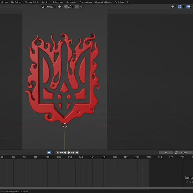Switch to the Scripting workspace tab
Viewport: 193px width, 193px height.
pos(119,2)
